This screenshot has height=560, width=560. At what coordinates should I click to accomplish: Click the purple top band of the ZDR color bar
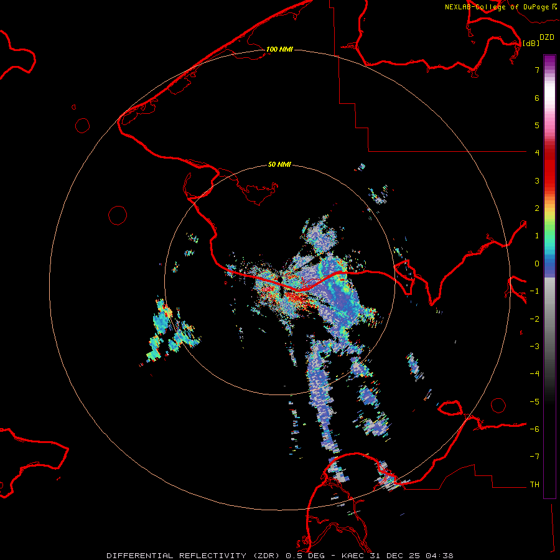click(549, 60)
